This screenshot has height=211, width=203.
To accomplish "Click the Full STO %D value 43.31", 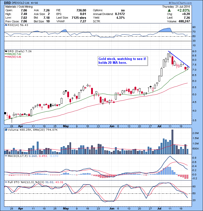I will coord(59,182).
